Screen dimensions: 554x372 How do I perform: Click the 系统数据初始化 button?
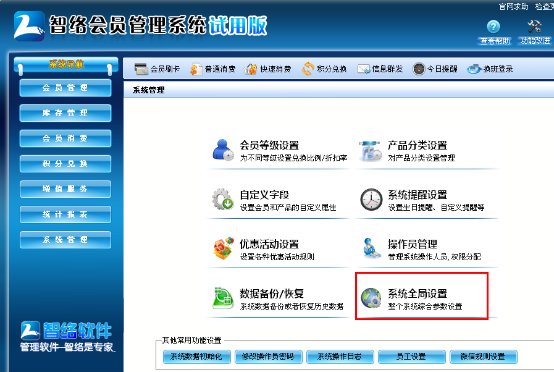tap(197, 357)
